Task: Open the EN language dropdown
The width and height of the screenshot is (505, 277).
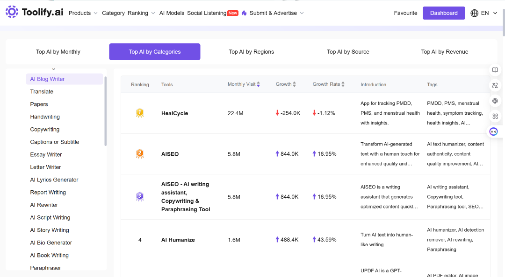Action: coord(489,13)
